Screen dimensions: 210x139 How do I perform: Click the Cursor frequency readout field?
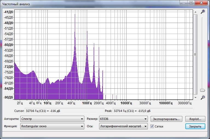click(57, 111)
